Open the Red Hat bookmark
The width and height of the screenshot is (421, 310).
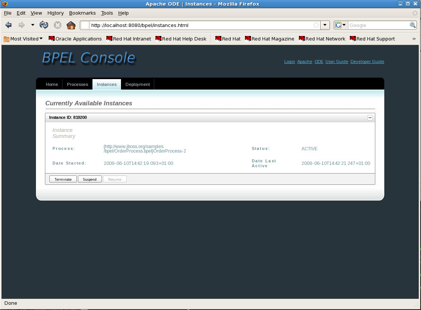(228, 39)
